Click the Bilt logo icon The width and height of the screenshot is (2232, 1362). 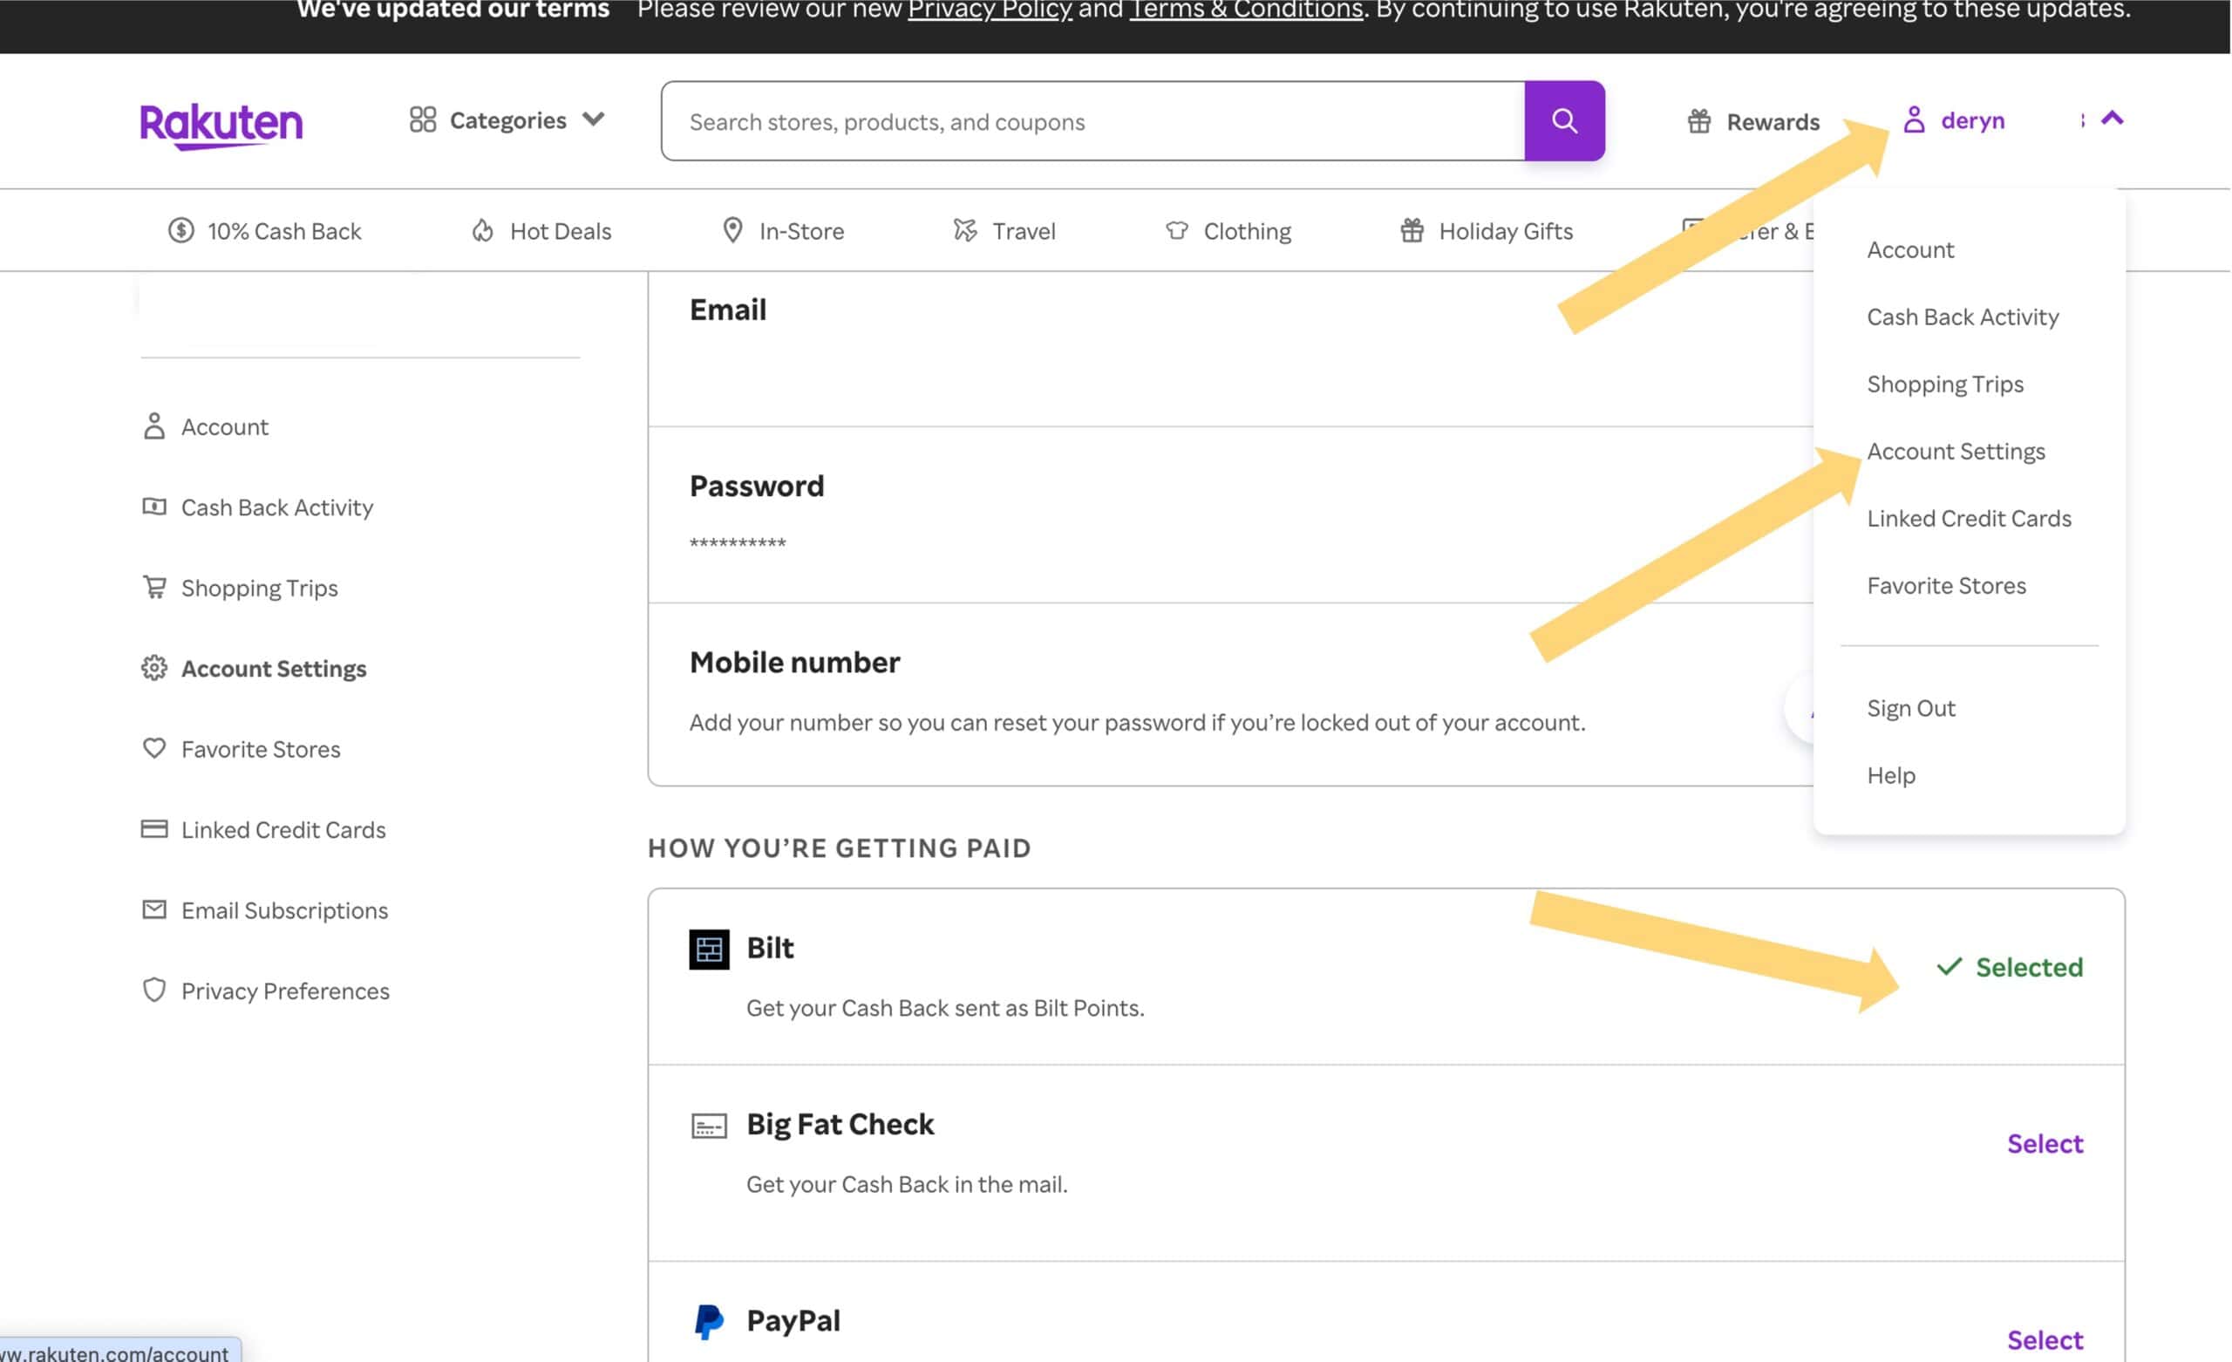708,949
